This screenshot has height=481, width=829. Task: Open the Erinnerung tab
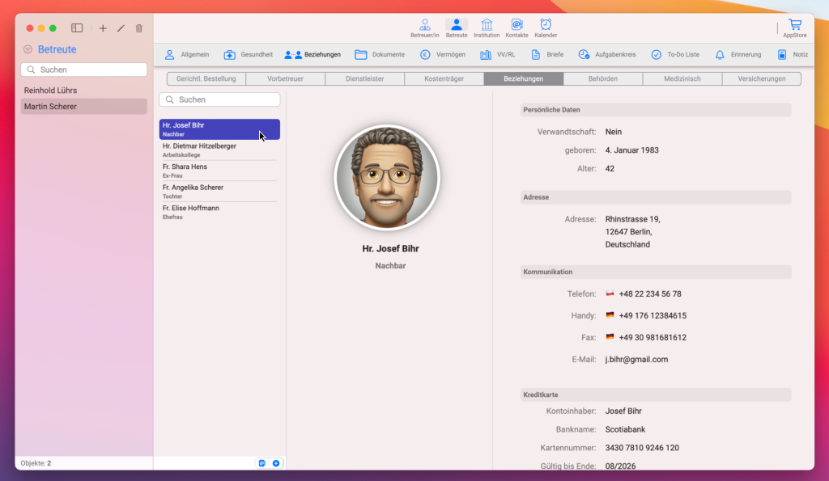(738, 54)
